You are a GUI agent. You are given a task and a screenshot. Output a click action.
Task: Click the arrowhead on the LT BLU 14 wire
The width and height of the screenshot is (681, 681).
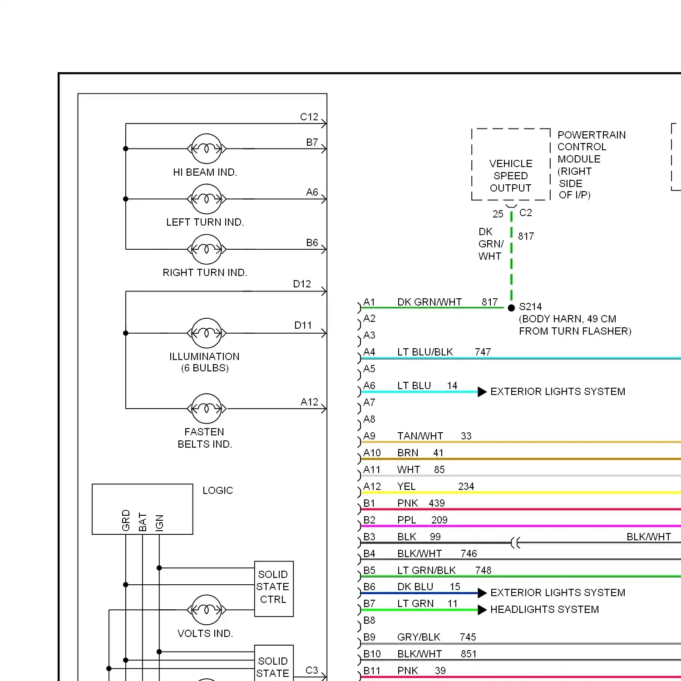click(482, 392)
